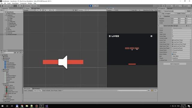Screen dimensions: 192x108
Task: Expand the Materials folder in Project
Action: (x=2, y=58)
